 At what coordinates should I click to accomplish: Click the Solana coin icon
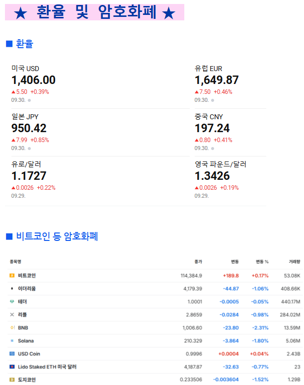coord(12,341)
